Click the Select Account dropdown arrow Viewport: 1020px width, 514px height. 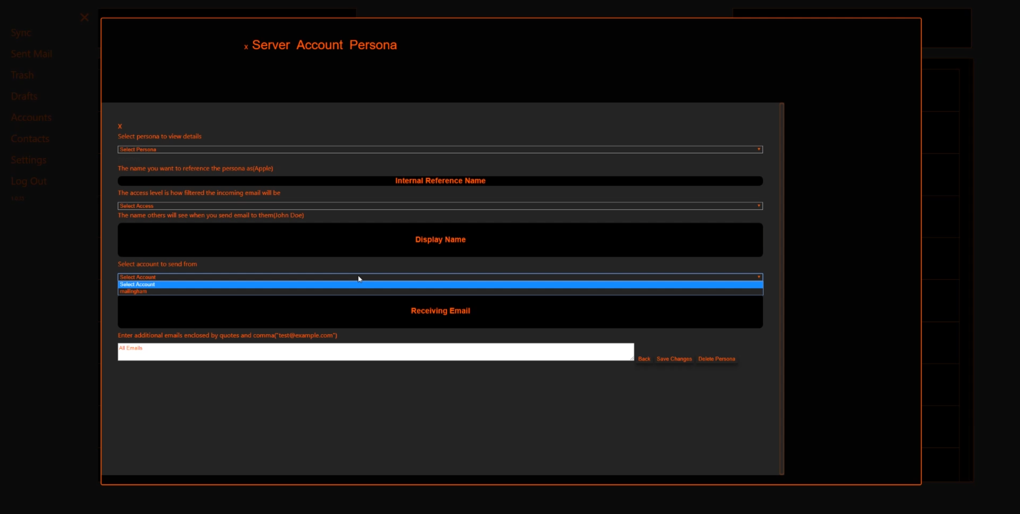(x=759, y=277)
